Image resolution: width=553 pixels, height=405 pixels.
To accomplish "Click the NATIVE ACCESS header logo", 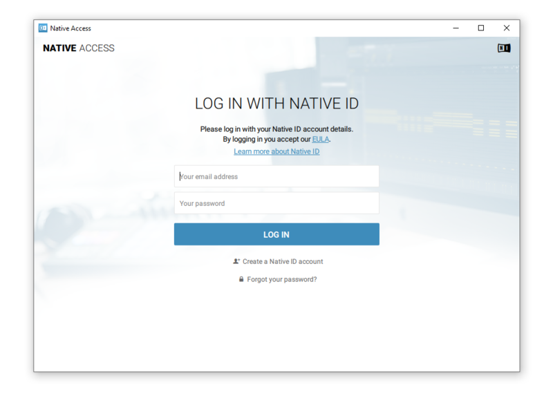I will pyautogui.click(x=79, y=48).
